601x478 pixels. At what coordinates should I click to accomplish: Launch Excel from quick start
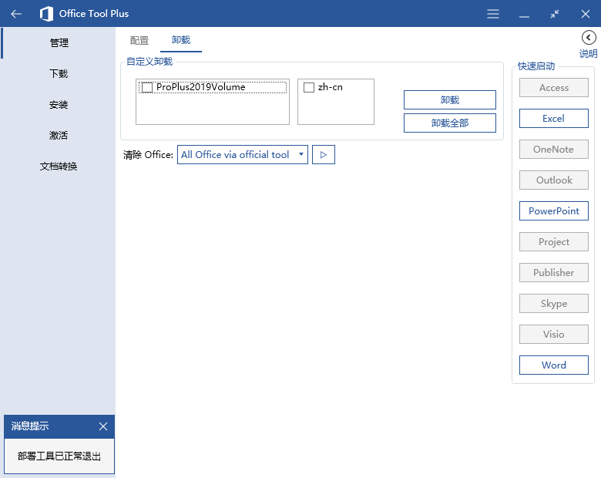[554, 118]
